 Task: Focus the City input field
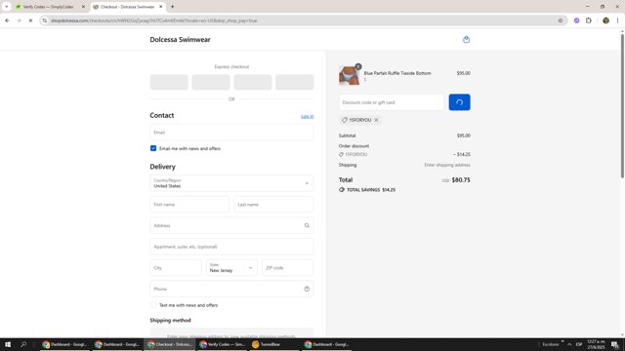point(176,268)
